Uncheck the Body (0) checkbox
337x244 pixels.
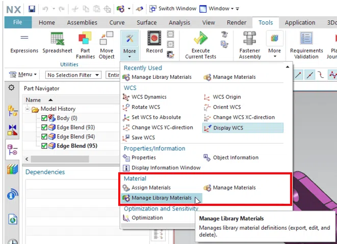coord(44,118)
